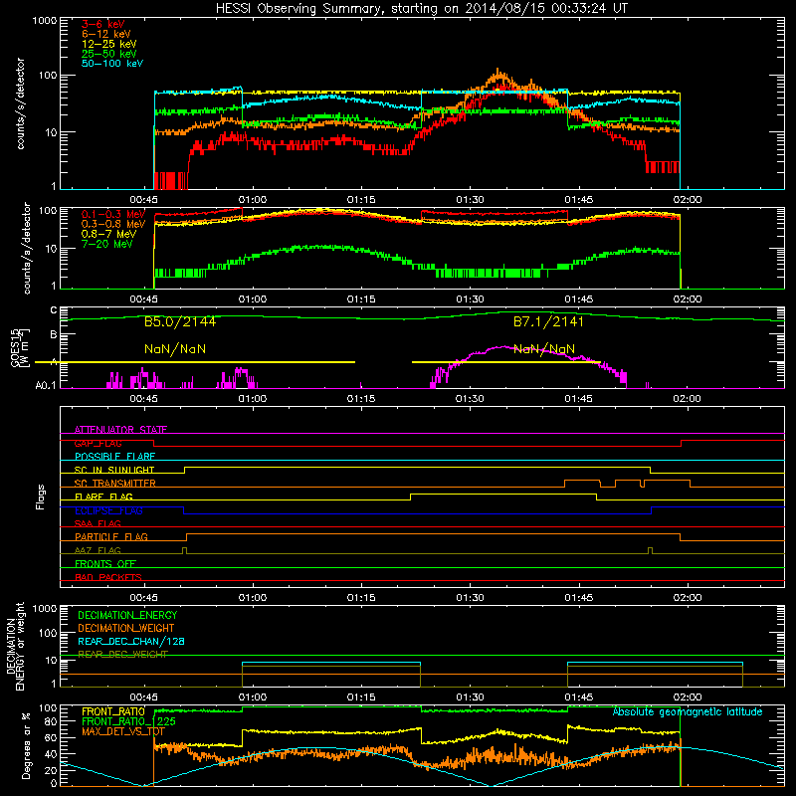This screenshot has height=796, width=796.
Task: Click the 0.1-0.3 MeV legend label
Action: (x=113, y=214)
